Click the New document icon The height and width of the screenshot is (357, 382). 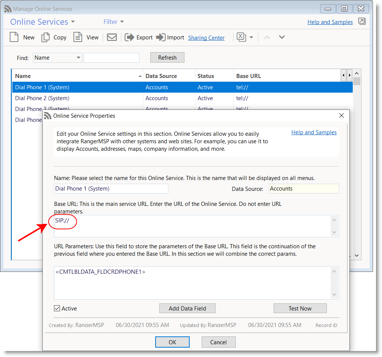point(14,37)
